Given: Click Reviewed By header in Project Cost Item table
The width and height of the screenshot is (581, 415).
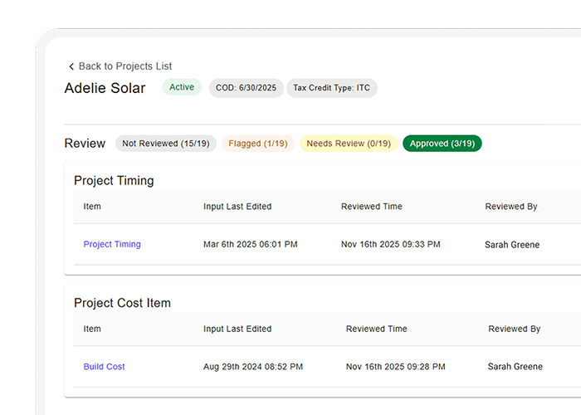Looking at the screenshot, I should (515, 329).
